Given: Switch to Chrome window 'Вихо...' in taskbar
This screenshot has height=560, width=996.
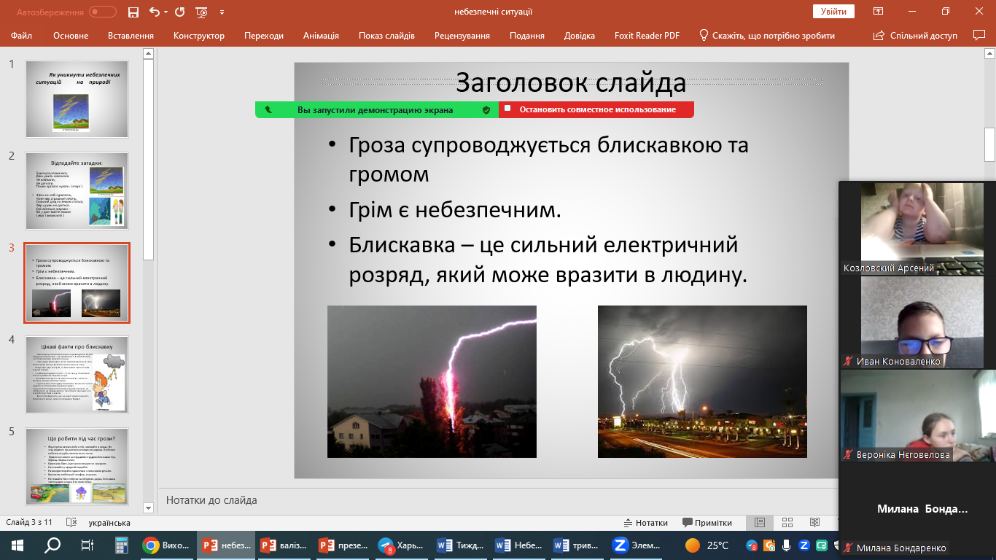Looking at the screenshot, I should pos(166,545).
